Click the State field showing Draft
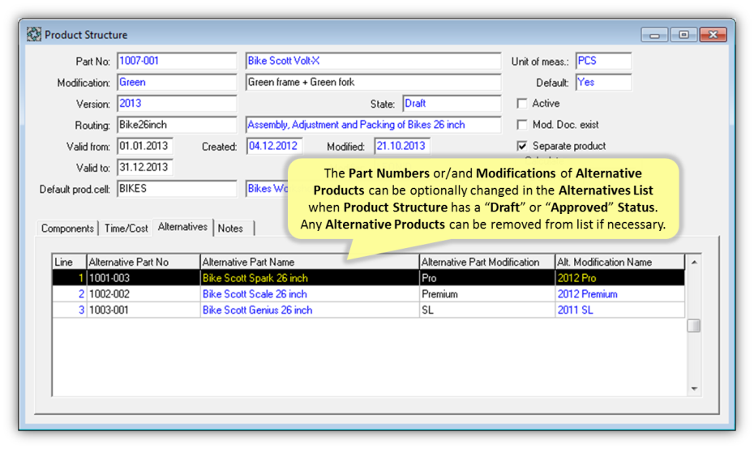The height and width of the screenshot is (449, 754). click(x=452, y=104)
